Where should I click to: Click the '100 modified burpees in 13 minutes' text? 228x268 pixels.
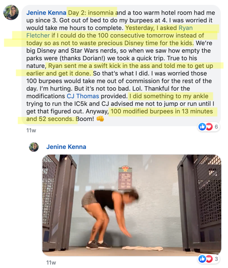click(162, 111)
